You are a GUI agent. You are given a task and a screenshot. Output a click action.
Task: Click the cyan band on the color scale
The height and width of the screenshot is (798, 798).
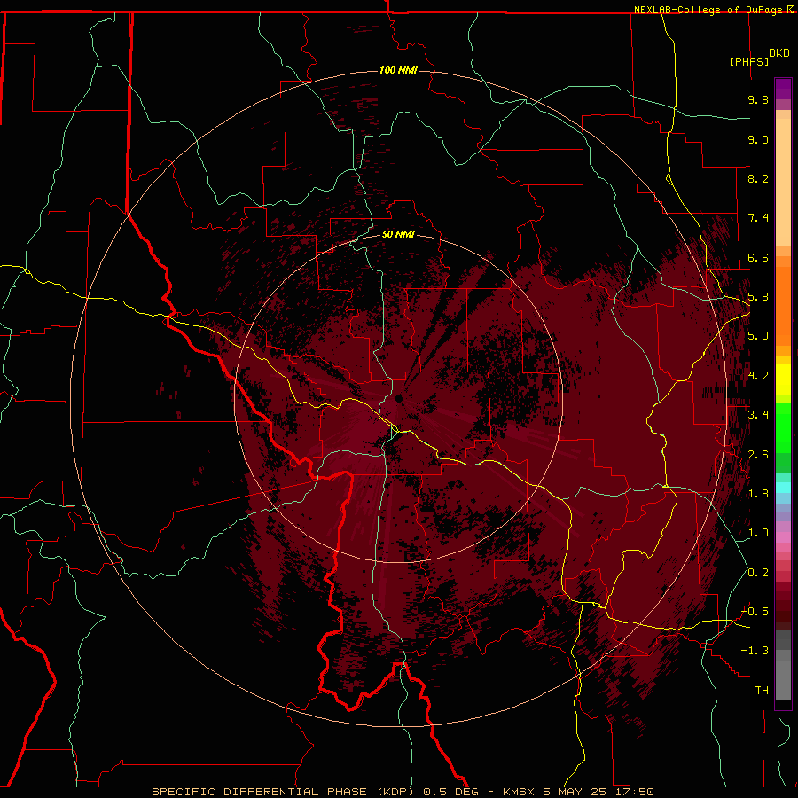[x=783, y=488]
